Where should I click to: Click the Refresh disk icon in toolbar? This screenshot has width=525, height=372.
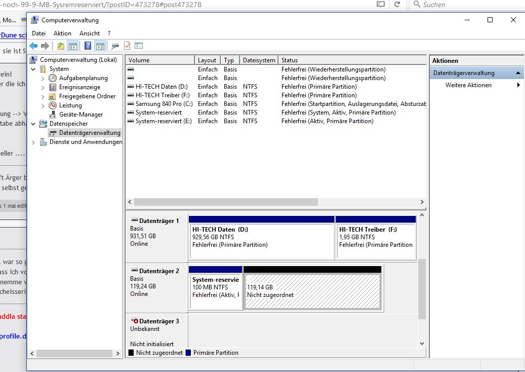tap(115, 46)
